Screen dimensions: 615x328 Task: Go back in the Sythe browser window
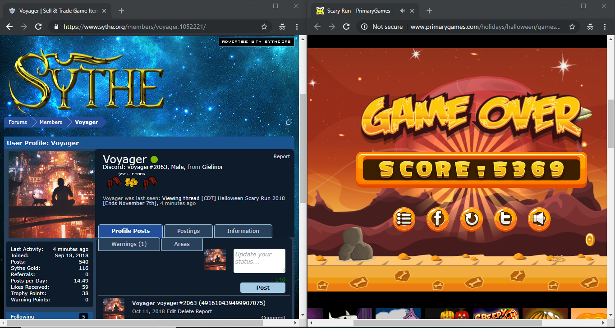(x=9, y=27)
